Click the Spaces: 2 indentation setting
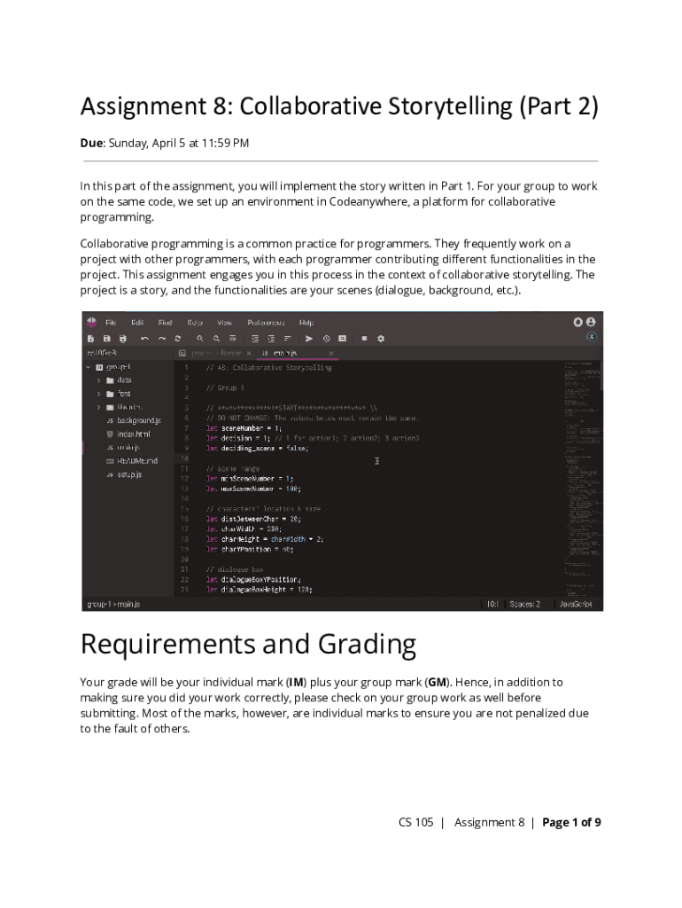The height and width of the screenshot is (908, 682). point(523,604)
